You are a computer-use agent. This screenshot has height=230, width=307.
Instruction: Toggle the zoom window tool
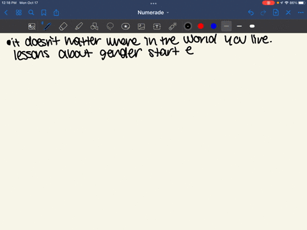tap(32, 26)
